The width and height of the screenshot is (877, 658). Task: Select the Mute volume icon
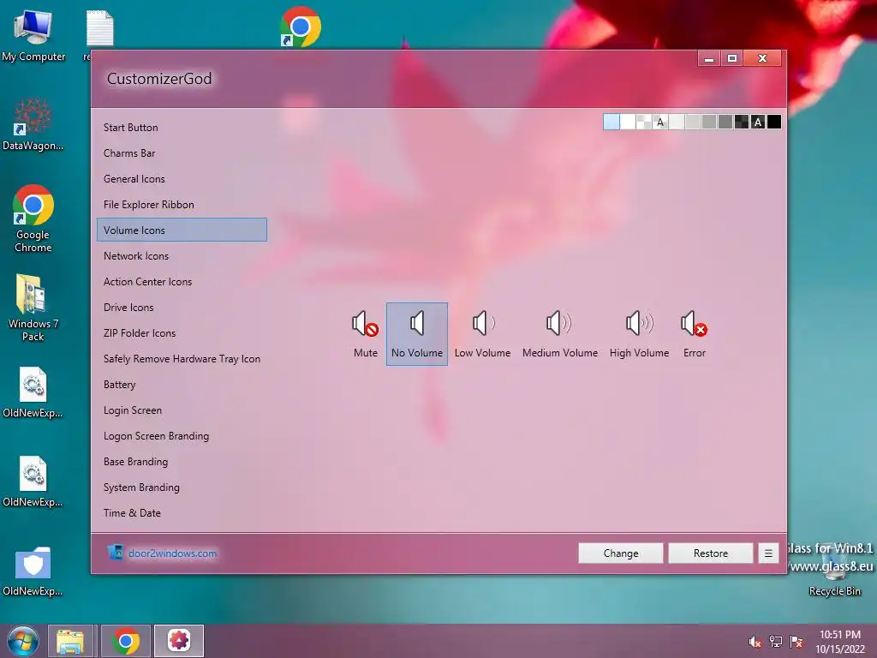pos(365,334)
